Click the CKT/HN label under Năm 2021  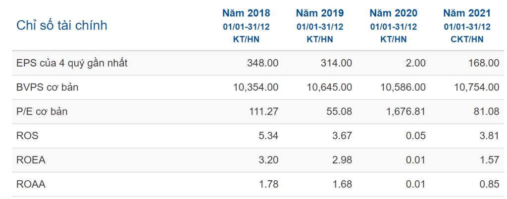click(467, 40)
